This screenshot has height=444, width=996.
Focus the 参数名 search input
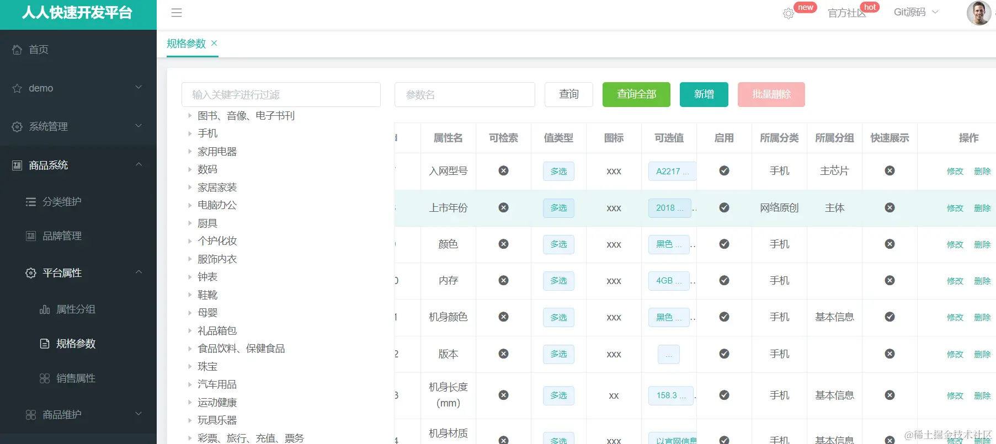(465, 95)
